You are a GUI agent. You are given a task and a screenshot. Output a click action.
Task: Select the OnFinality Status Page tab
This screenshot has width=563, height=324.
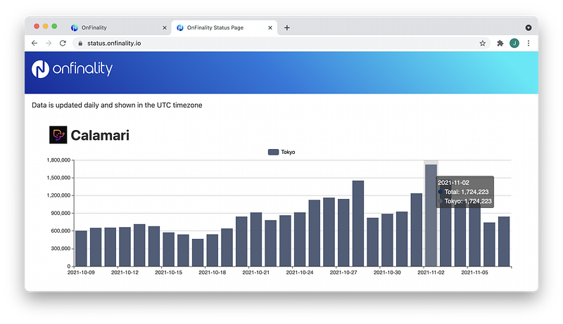[224, 27]
